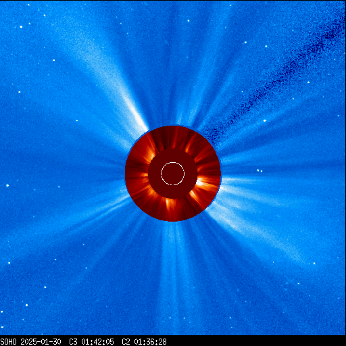Screen dimensions: 346x346
Task: Click the 2025-01-30 date text
Action: point(41,341)
